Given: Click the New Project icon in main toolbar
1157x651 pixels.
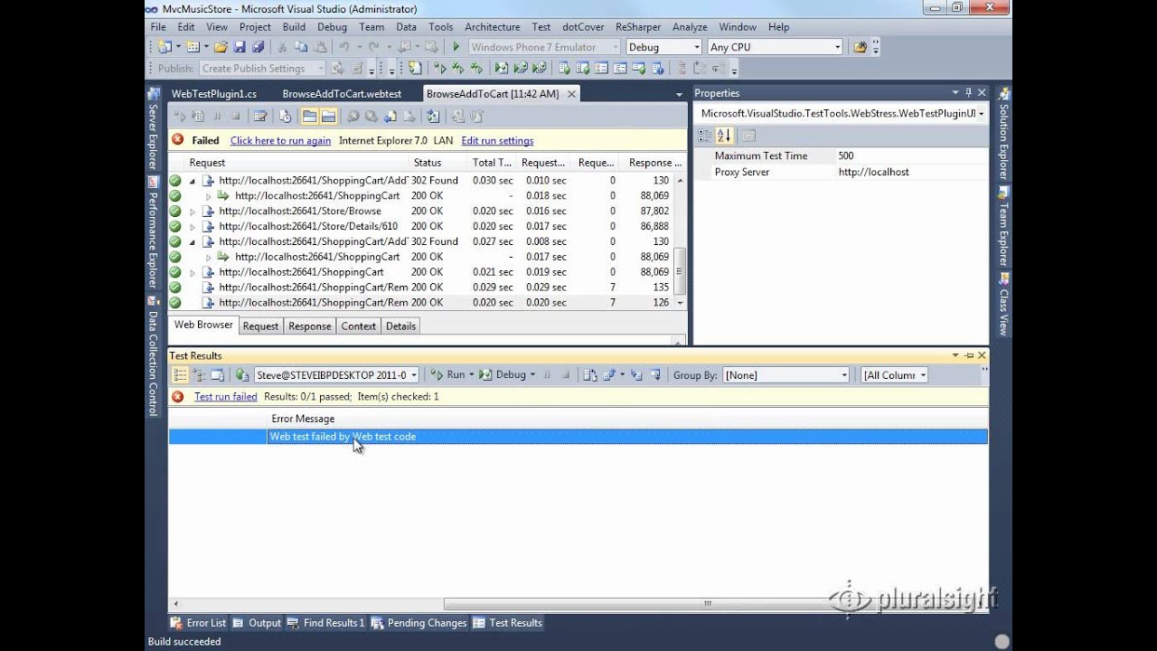Looking at the screenshot, I should tap(165, 47).
